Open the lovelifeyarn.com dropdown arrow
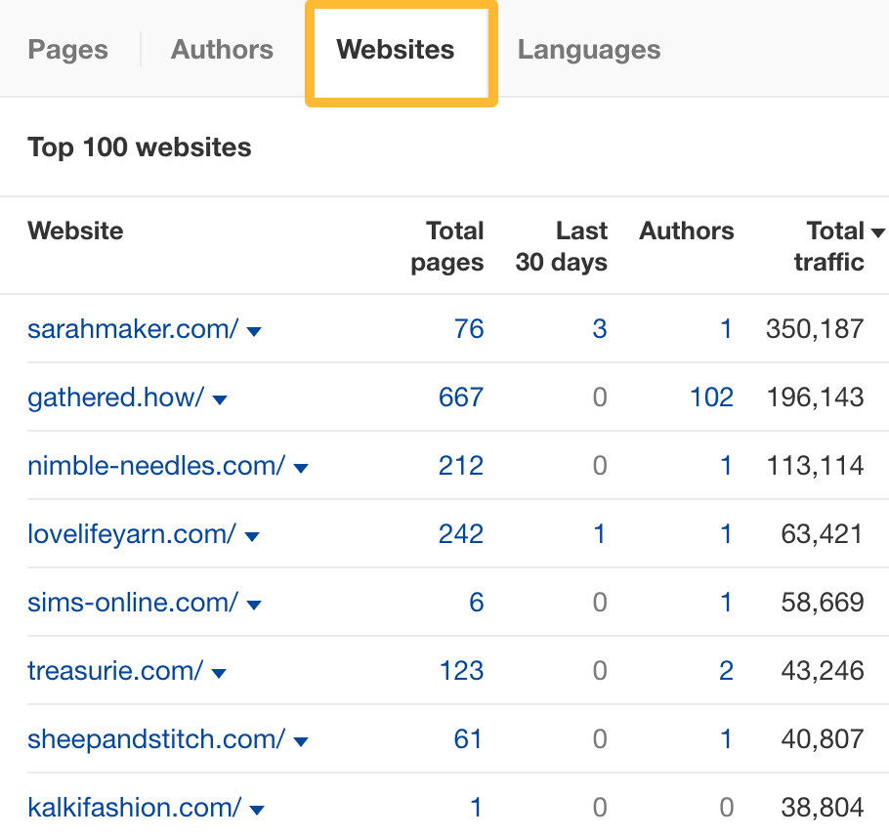The width and height of the screenshot is (889, 838). pyautogui.click(x=252, y=536)
